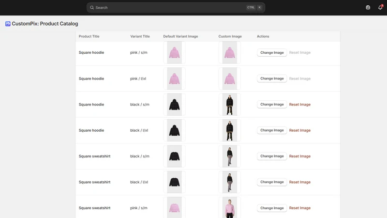Select Square sweatshirt title in pink / s/m row
This screenshot has width=387, height=218.
(94, 208)
